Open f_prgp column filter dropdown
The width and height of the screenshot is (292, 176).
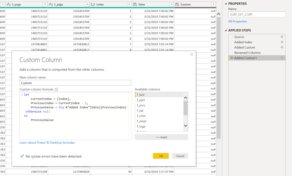(45, 4)
